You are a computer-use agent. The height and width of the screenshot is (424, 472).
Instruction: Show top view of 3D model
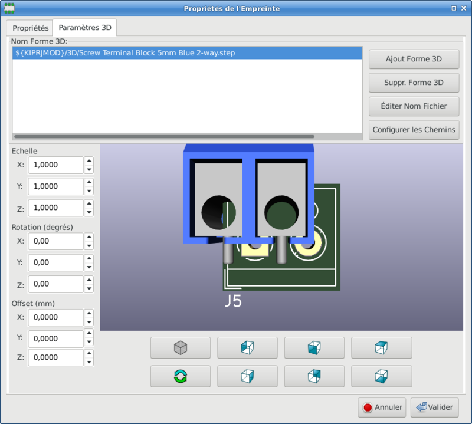click(x=381, y=348)
